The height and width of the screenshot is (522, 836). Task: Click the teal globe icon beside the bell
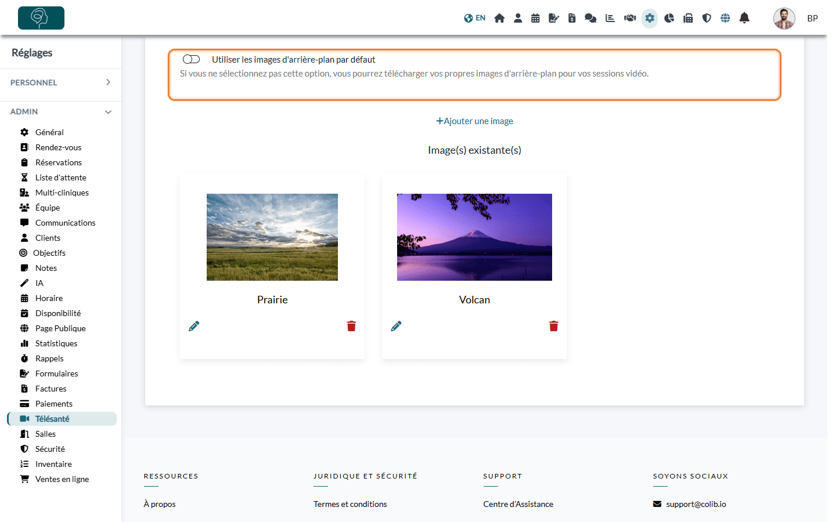point(725,18)
